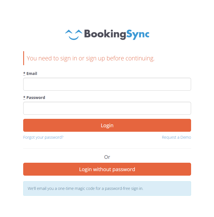Click the sign in or sign up alert message

91,58
